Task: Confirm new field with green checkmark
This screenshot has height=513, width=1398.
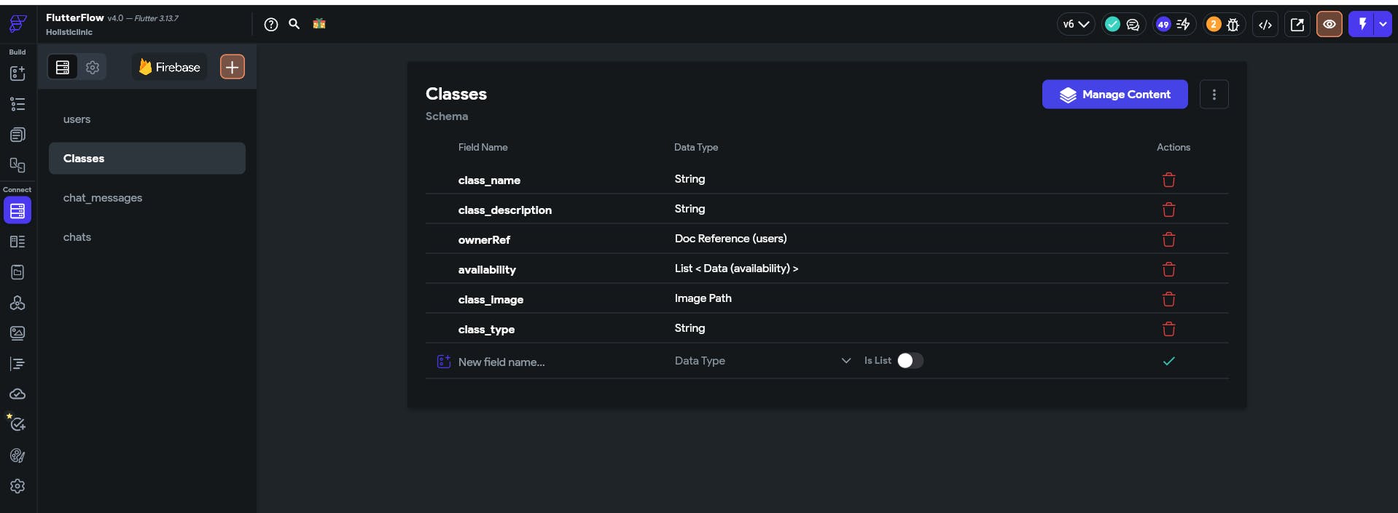Action: click(x=1168, y=361)
